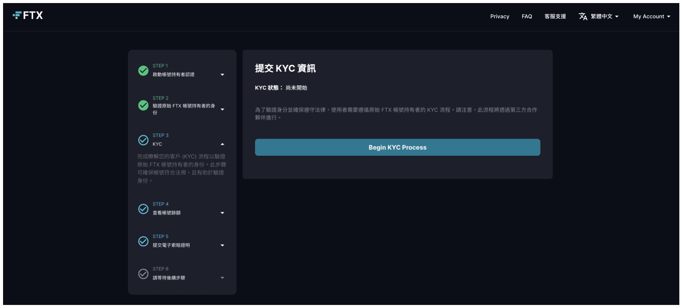Select the 驗證原始 FTX 帳號持有者的身份 label
Image resolution: width=682 pixels, height=308 pixels.
pyautogui.click(x=184, y=109)
